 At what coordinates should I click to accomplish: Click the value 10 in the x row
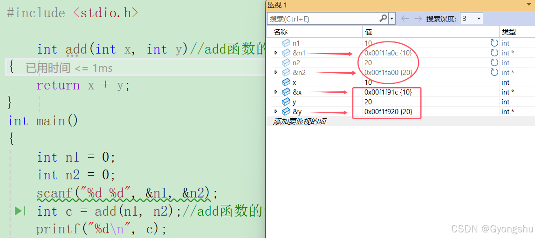pos(368,82)
